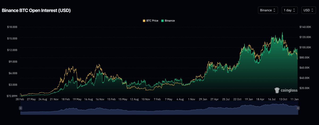Click the $140.00K right axis label
The width and height of the screenshot is (319, 125).
305,27
